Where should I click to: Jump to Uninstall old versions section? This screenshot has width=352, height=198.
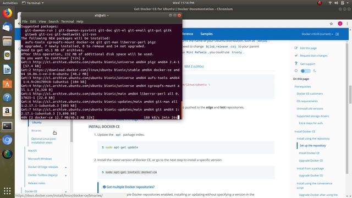point(310,109)
